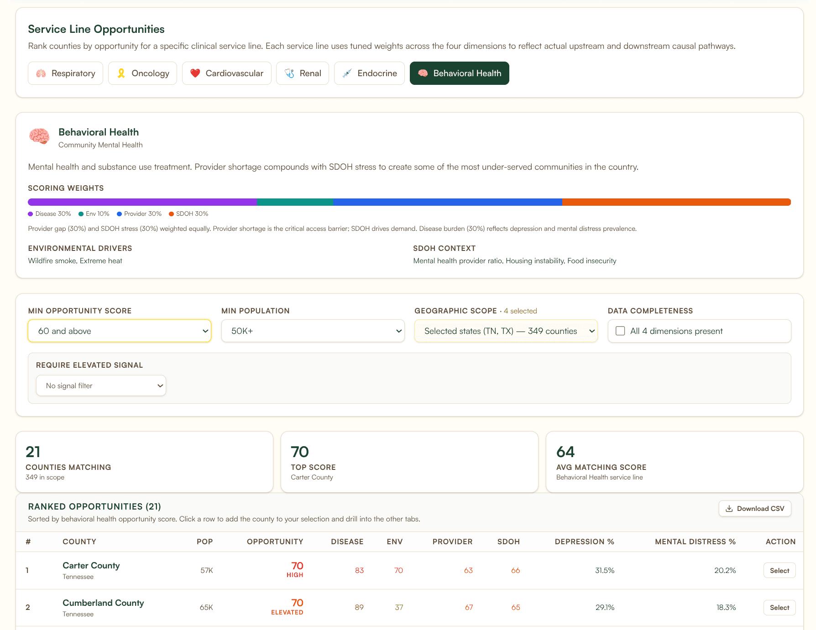
Task: Click the heart icon on Cardiovascular
Action: coord(195,73)
